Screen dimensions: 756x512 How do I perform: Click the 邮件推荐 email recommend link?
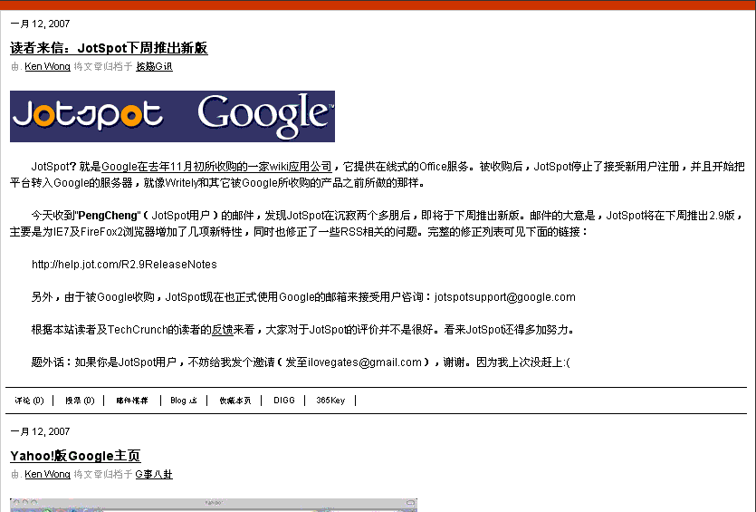(x=132, y=401)
